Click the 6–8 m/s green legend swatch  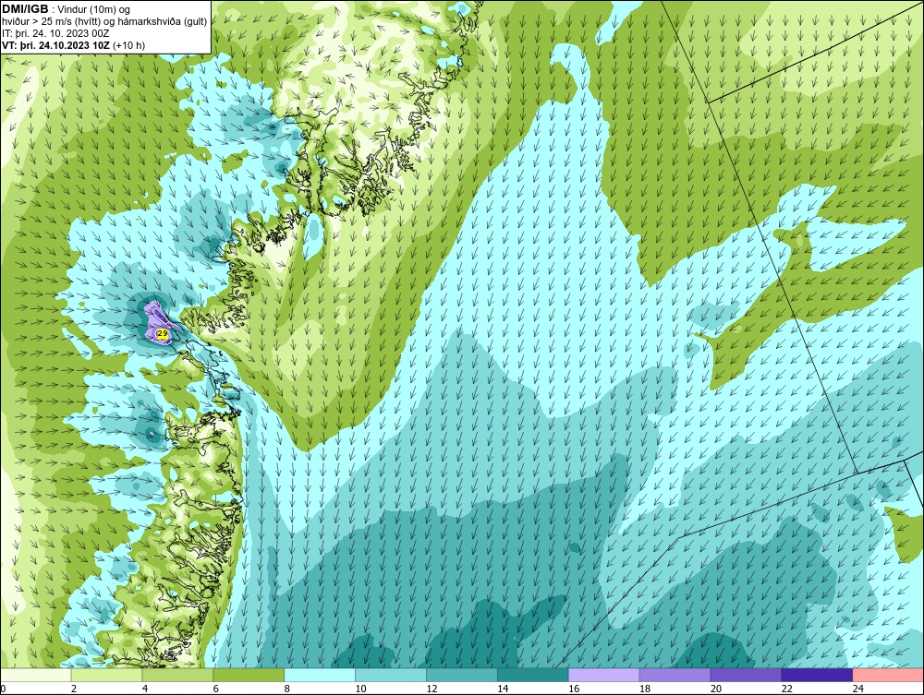[249, 675]
